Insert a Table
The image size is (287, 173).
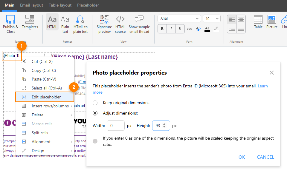coord(258,22)
